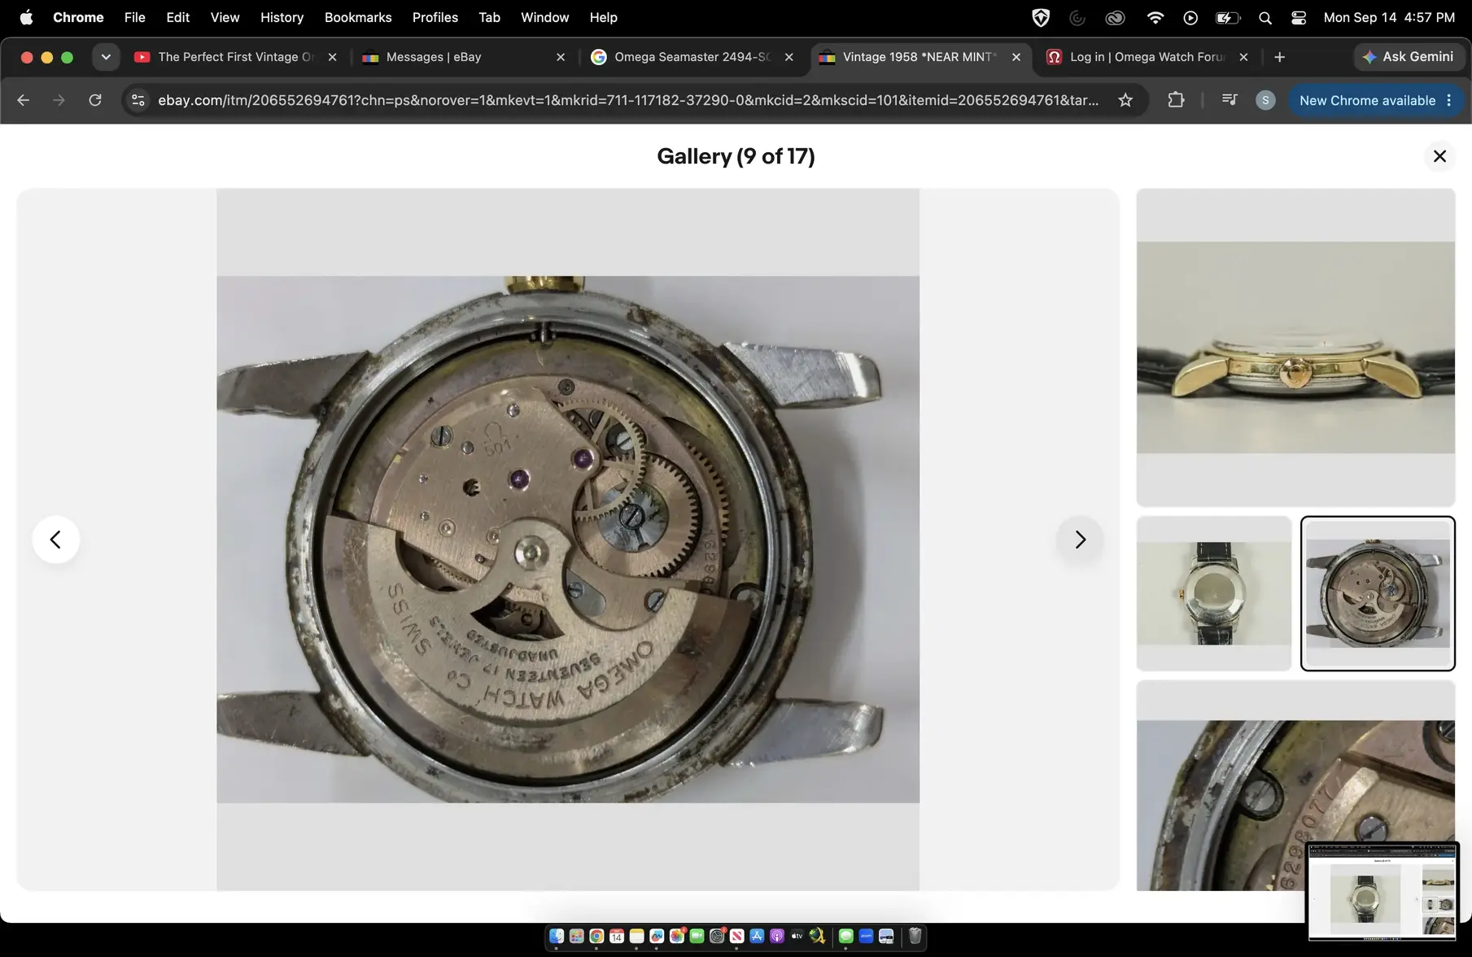Open the View menu
Screen dimensions: 1472x957
(225, 17)
